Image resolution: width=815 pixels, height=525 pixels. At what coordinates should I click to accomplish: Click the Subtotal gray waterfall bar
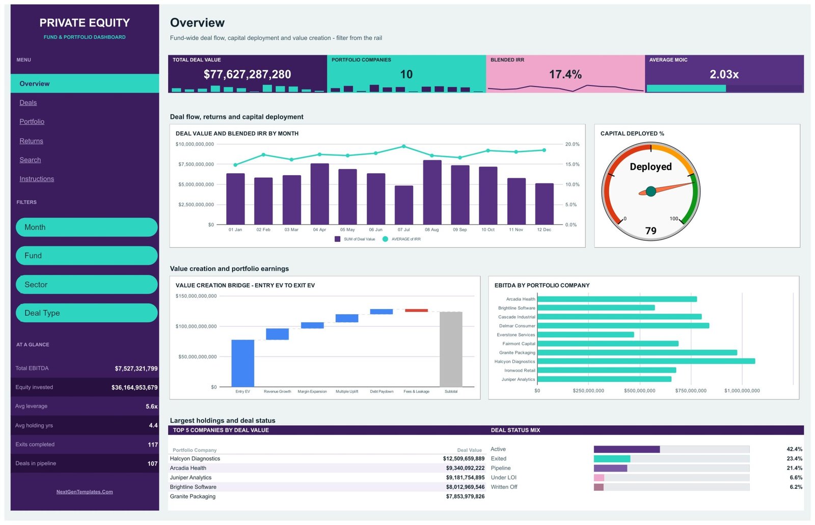click(x=451, y=349)
